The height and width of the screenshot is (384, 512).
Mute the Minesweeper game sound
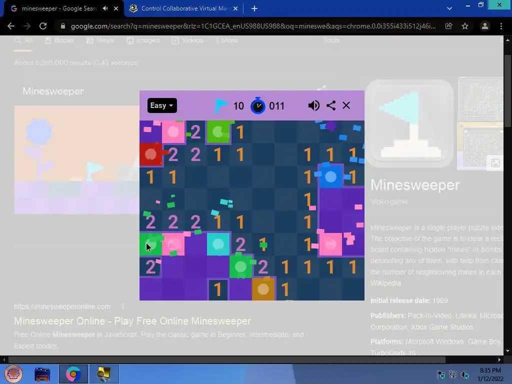click(314, 105)
